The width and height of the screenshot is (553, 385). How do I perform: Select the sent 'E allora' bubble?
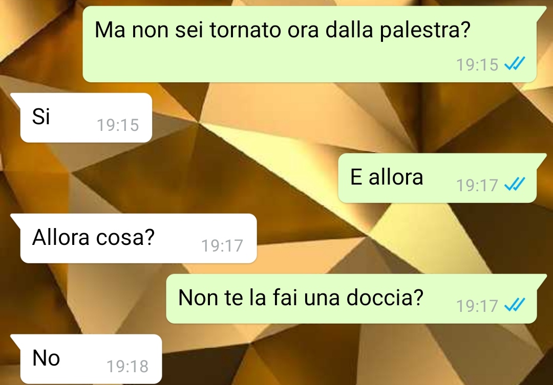tap(437, 178)
